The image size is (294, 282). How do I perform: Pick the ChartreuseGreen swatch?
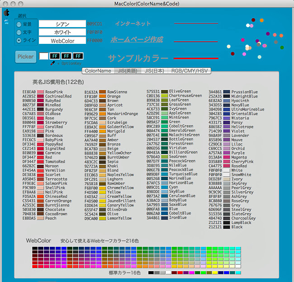165,95
